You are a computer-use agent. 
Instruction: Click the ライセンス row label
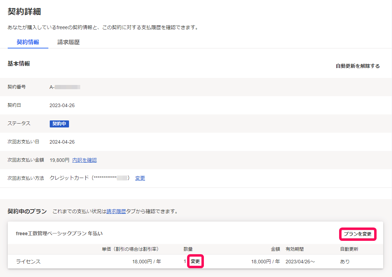pyautogui.click(x=28, y=262)
